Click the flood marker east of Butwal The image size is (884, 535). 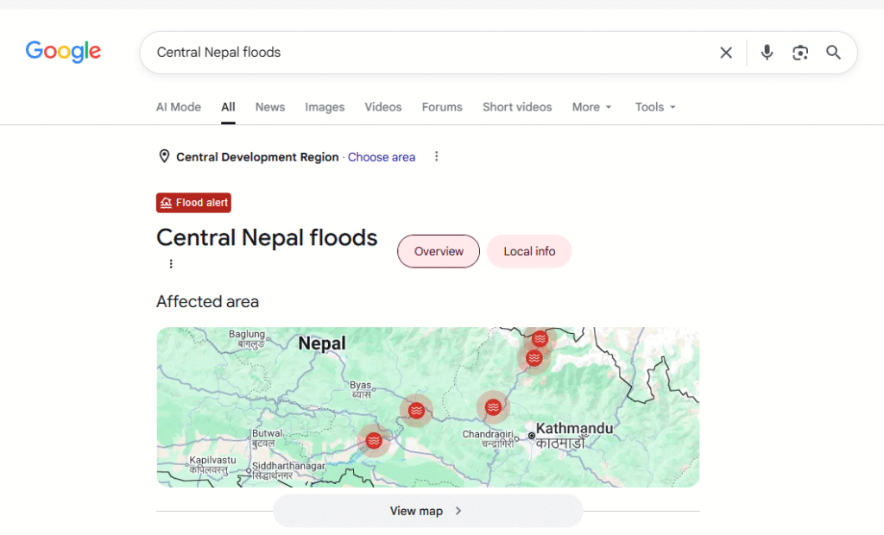pyautogui.click(x=374, y=441)
